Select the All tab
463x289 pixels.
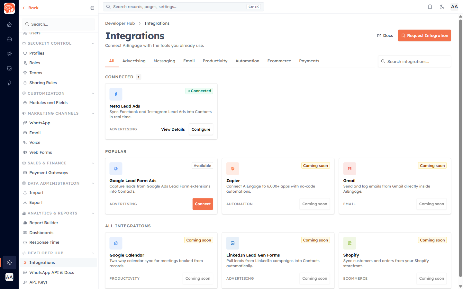click(112, 61)
